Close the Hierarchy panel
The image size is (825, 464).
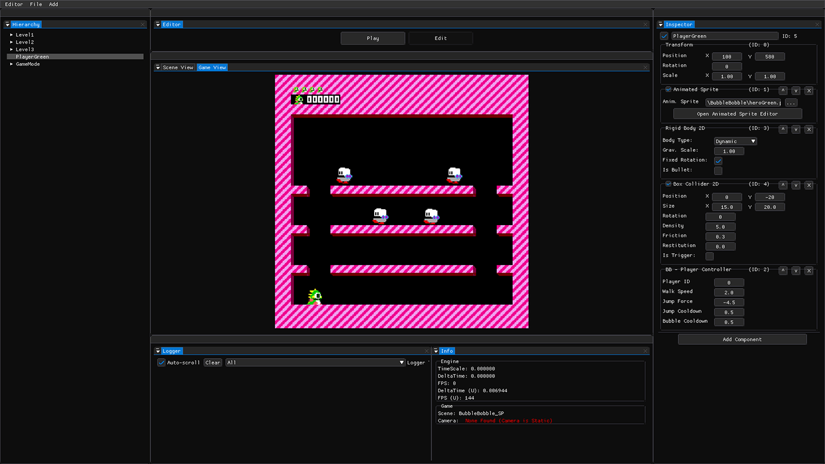[x=143, y=25]
